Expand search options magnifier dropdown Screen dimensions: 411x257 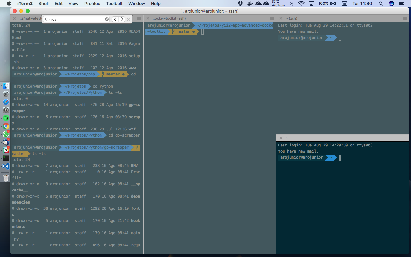click(48, 19)
